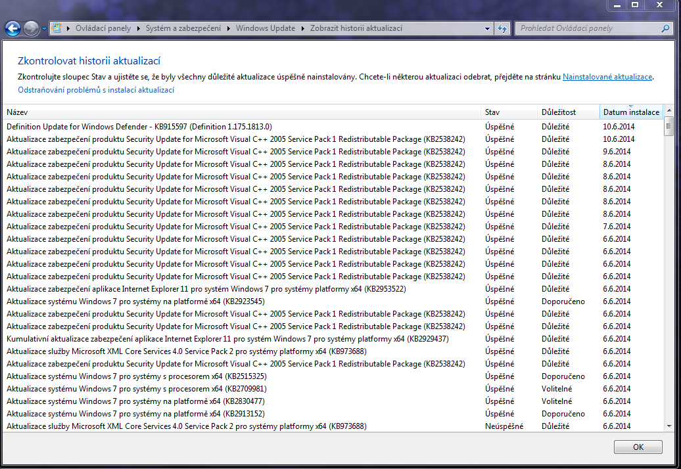Open Windows Update breadcrumb

(266, 28)
